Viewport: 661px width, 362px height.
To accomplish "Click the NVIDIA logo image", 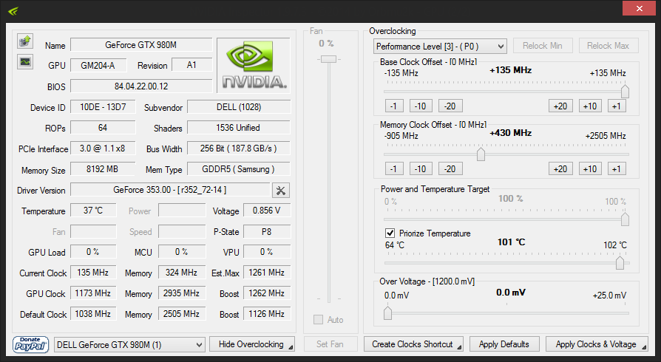I will point(254,65).
